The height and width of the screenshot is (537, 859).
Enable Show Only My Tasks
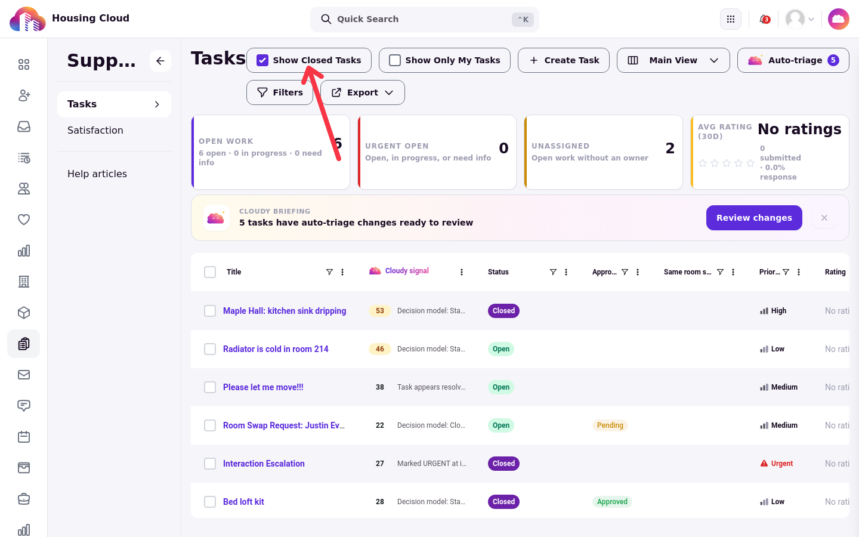[395, 60]
